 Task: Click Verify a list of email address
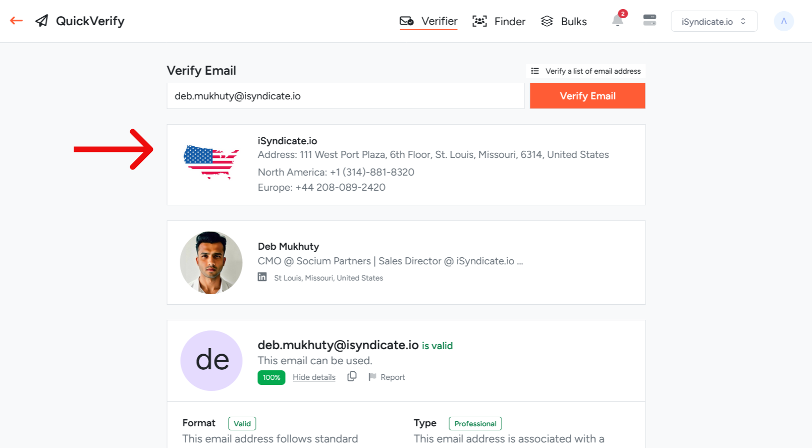coord(592,71)
